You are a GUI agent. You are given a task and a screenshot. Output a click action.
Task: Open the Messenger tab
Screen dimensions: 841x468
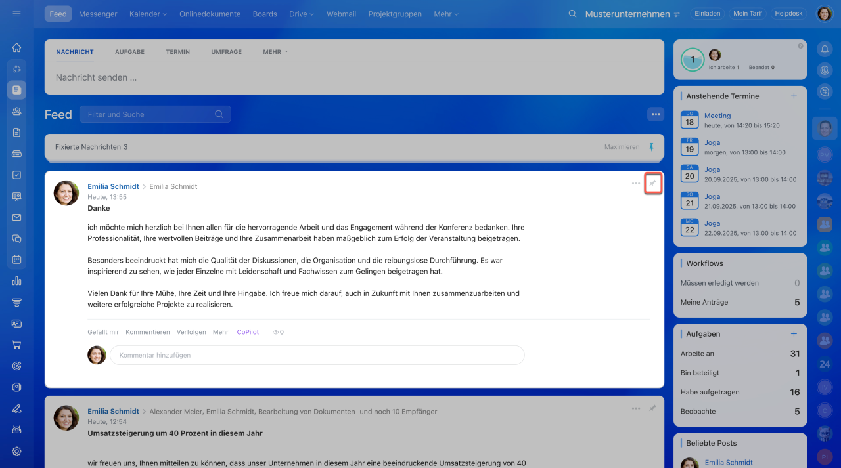point(98,14)
